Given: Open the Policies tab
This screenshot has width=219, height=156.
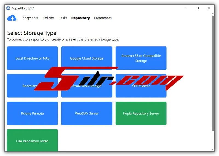Looking at the screenshot, I should coord(49,18).
